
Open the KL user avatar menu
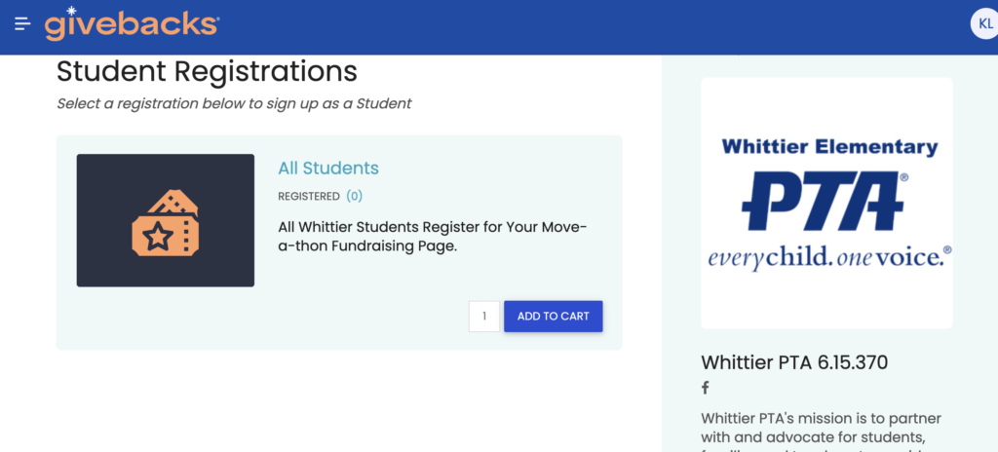pyautogui.click(x=985, y=24)
